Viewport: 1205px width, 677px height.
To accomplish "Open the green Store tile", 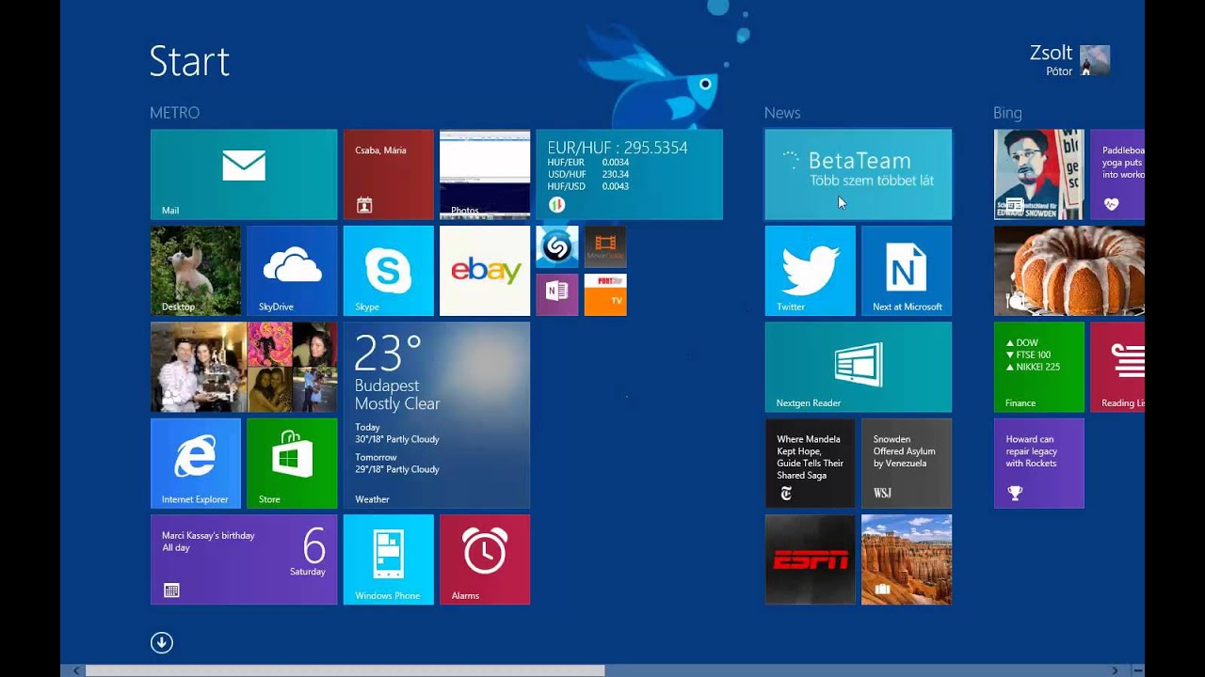I will (x=292, y=464).
